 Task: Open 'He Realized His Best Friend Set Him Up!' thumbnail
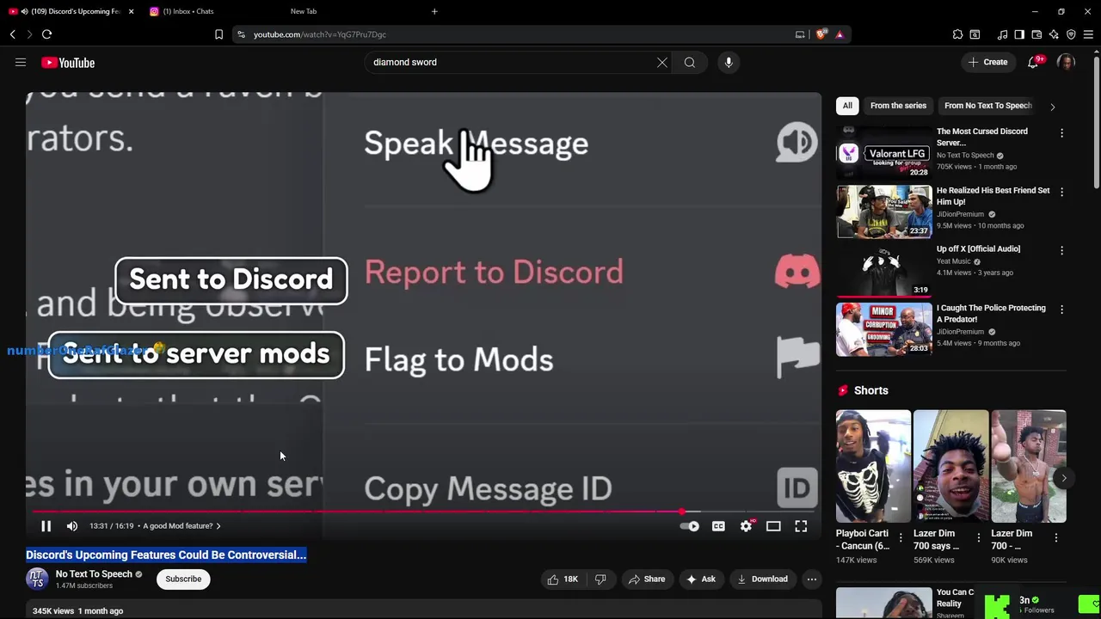pos(883,211)
